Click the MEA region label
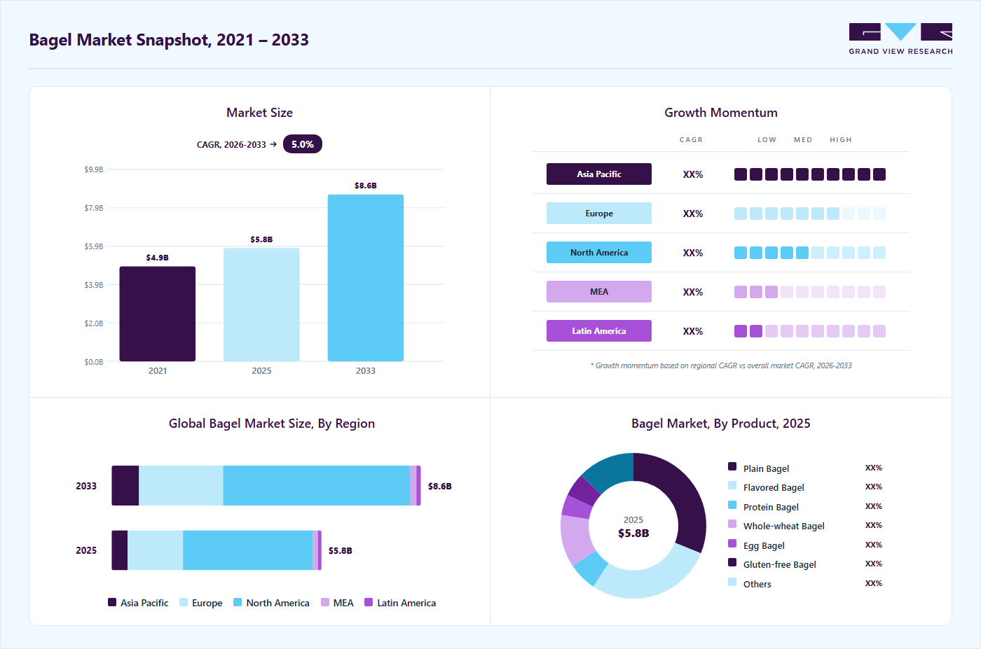The width and height of the screenshot is (981, 649). (599, 292)
